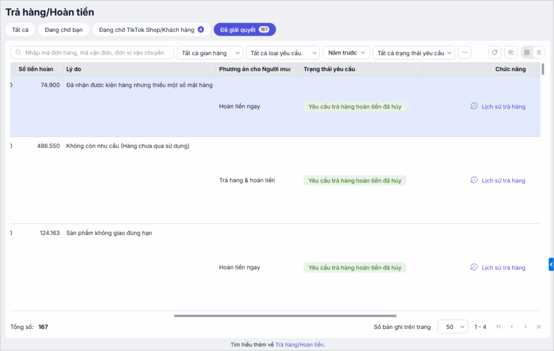
Task: Switch to the 'Tất cả' tab
Action: coord(20,30)
